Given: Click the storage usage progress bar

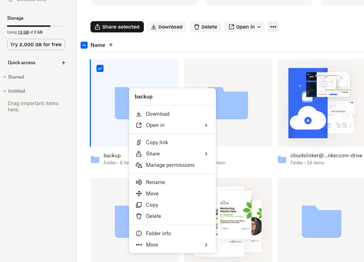Looking at the screenshot, I should click(x=35, y=26).
